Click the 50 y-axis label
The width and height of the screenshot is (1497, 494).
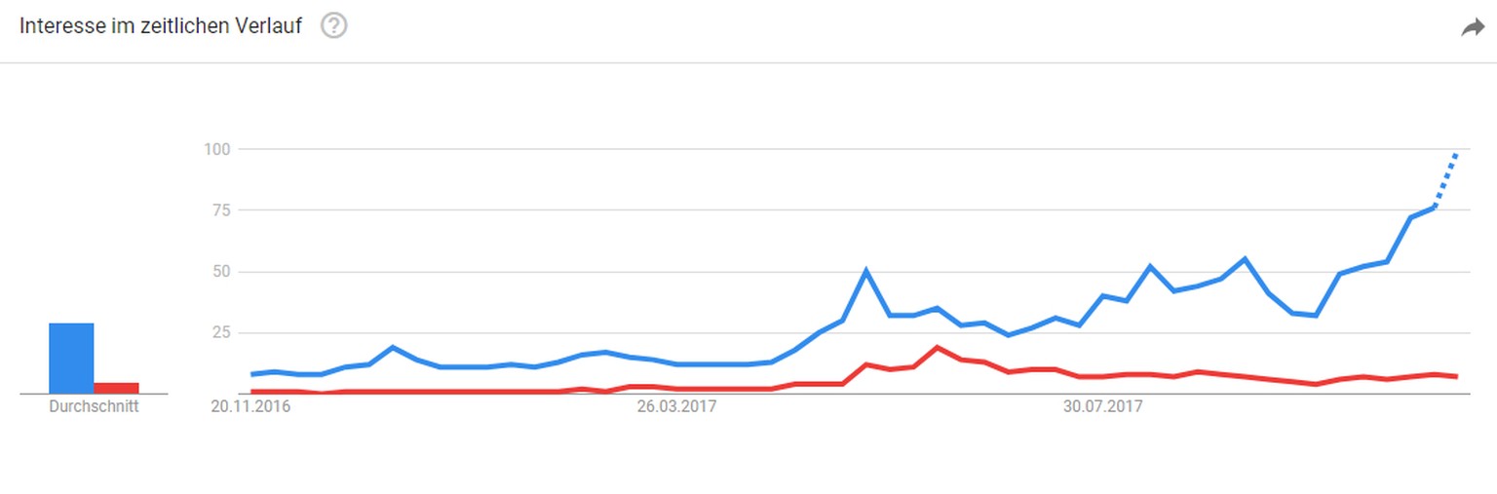point(219,272)
